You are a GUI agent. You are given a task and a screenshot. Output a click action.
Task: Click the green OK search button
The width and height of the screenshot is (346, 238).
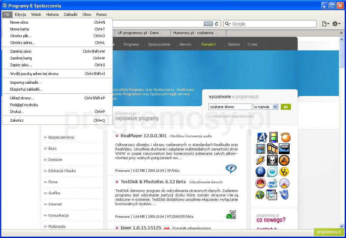[x=286, y=107]
